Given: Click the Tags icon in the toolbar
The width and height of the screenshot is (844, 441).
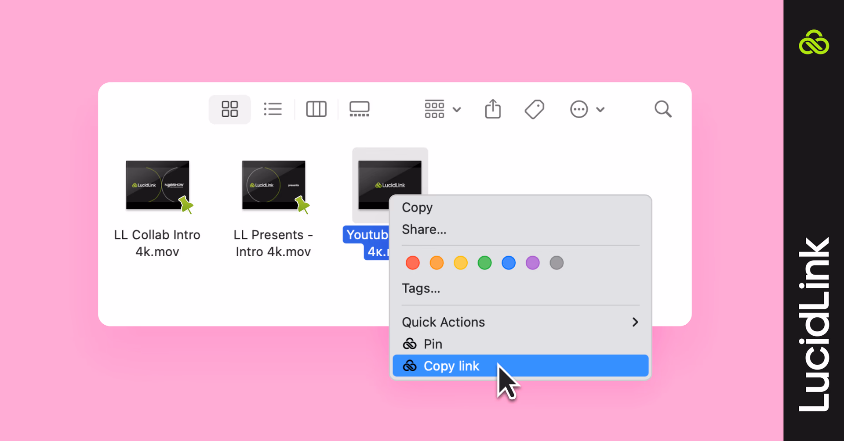Looking at the screenshot, I should point(535,109).
